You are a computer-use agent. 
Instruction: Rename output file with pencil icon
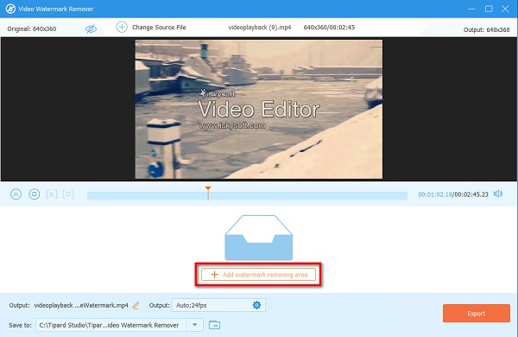(136, 305)
